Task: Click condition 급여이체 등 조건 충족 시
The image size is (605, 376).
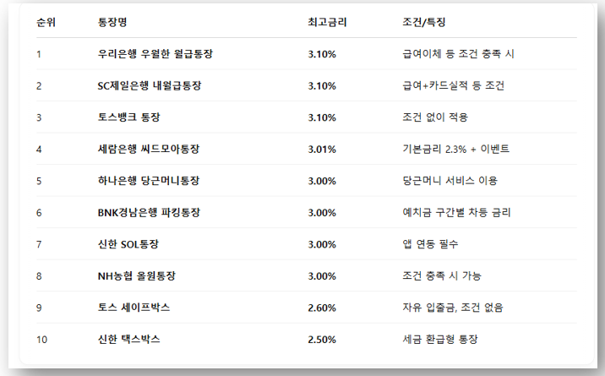Action: (458, 53)
